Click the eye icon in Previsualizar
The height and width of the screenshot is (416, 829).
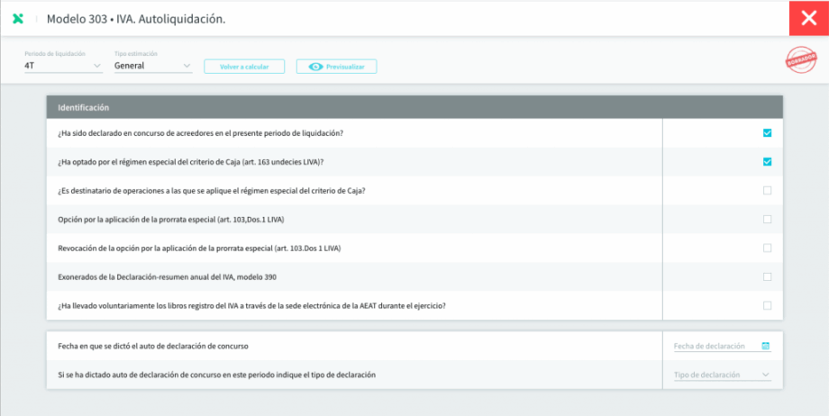coord(315,68)
